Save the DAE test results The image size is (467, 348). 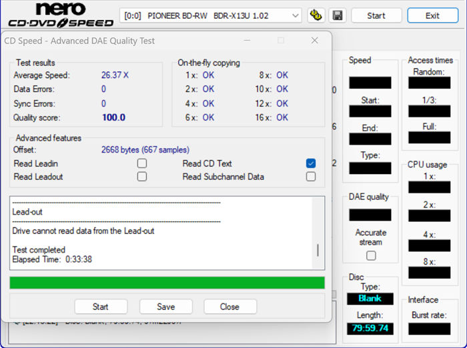(x=165, y=307)
